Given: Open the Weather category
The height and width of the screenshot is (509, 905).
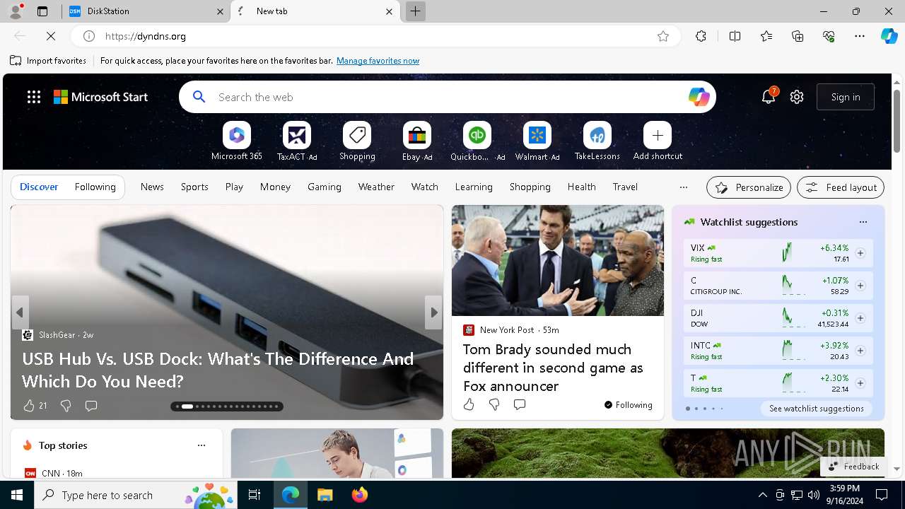Looking at the screenshot, I should click(376, 187).
